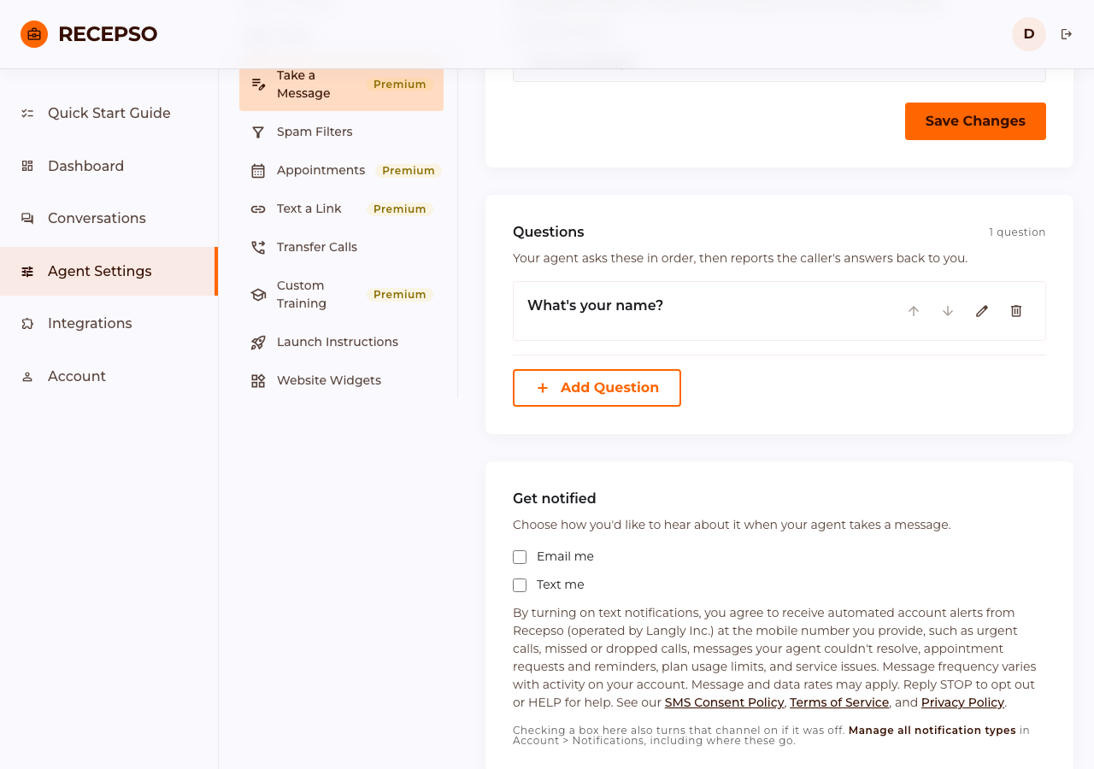Viewport: 1094px width, 769px height.
Task: Open the Account sidebar item
Action: coord(109,377)
